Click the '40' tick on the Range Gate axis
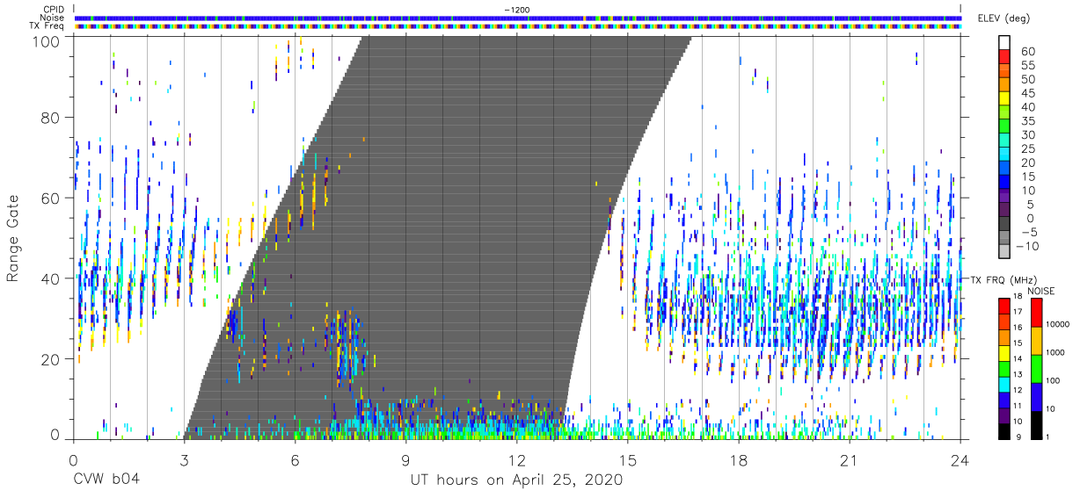Viewport: 1080px width, 498px height. [51, 278]
